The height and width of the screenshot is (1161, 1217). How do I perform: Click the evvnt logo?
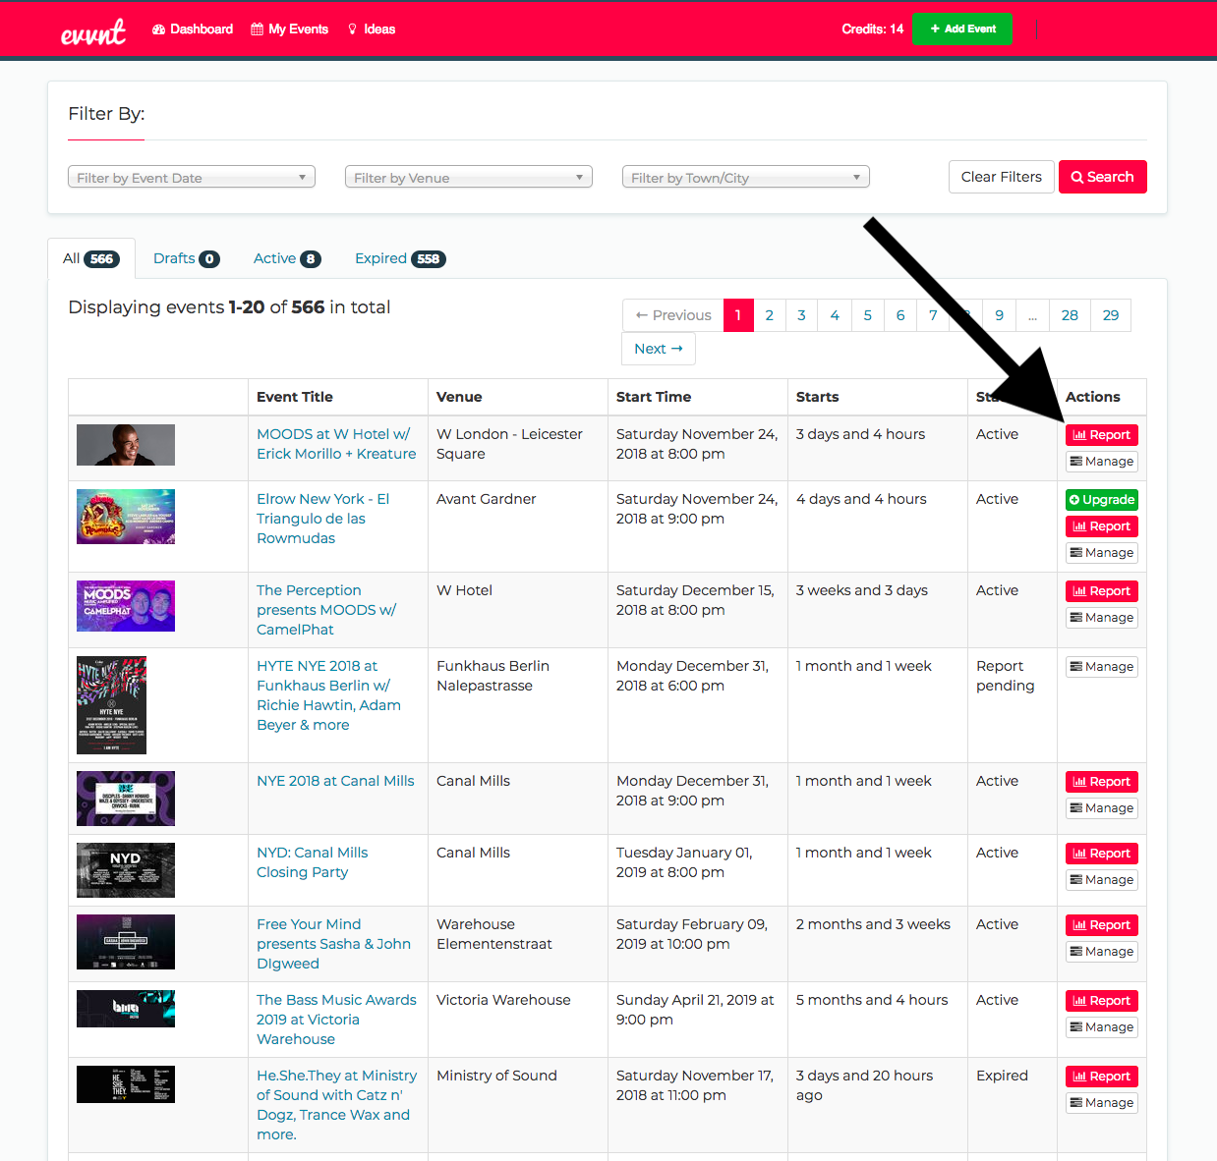(x=93, y=31)
